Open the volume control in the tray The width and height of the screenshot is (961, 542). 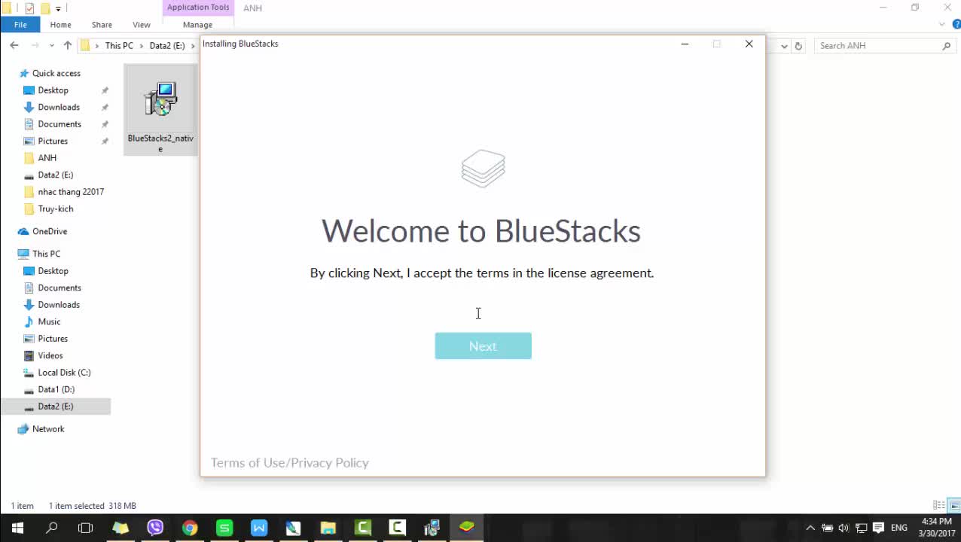(844, 528)
